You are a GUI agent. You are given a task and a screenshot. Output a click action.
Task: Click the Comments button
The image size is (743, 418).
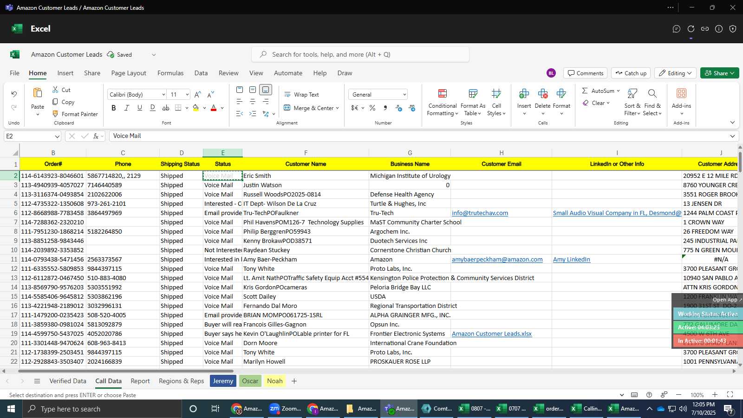(586, 73)
